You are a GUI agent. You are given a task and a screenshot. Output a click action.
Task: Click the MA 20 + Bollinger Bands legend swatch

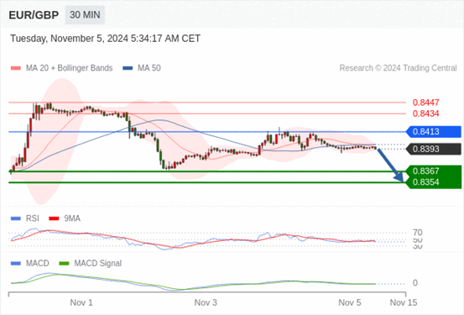tap(16, 68)
